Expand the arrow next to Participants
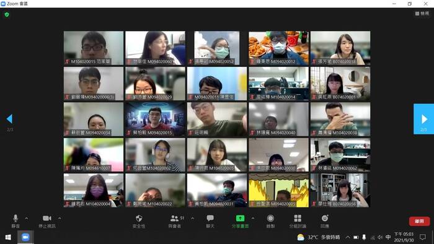 [x=192, y=219]
